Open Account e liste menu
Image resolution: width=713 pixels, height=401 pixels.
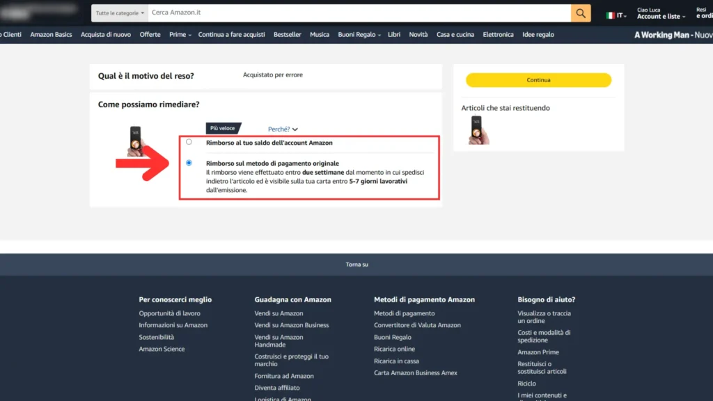(661, 13)
